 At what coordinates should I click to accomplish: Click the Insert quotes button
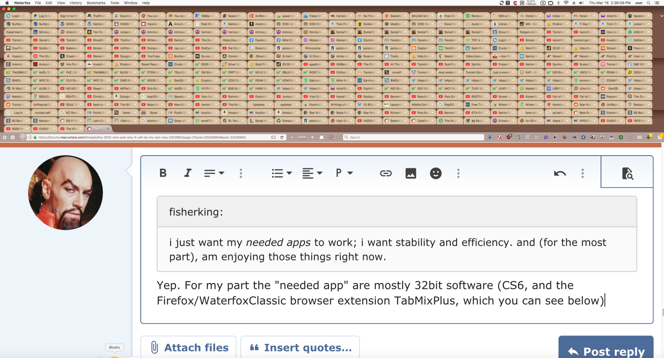[x=300, y=347]
